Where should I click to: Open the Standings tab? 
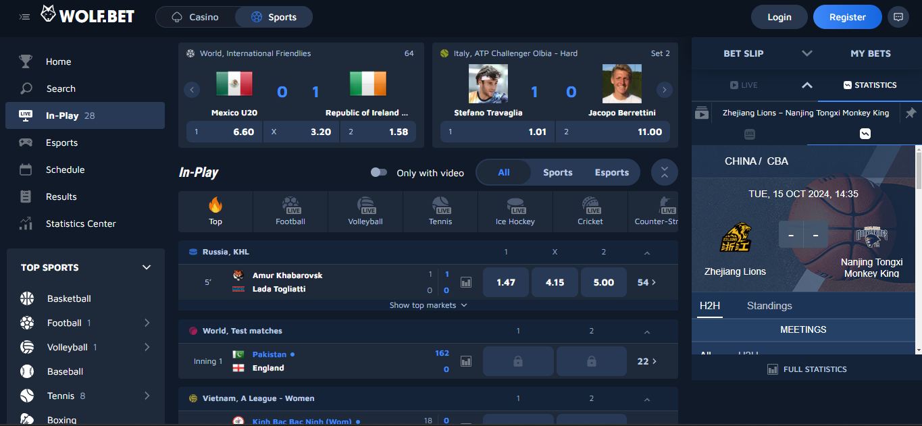click(x=769, y=306)
